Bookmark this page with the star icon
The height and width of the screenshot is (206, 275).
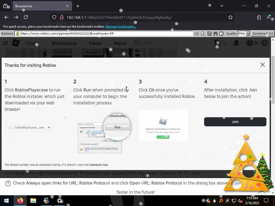click(230, 17)
